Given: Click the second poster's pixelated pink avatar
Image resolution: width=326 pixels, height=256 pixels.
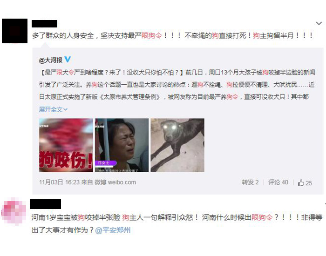Looking at the screenshot, I should 14,211.
